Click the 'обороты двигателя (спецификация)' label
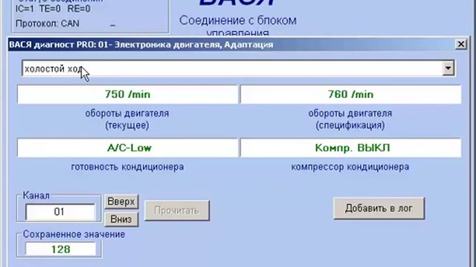 pyautogui.click(x=350, y=119)
